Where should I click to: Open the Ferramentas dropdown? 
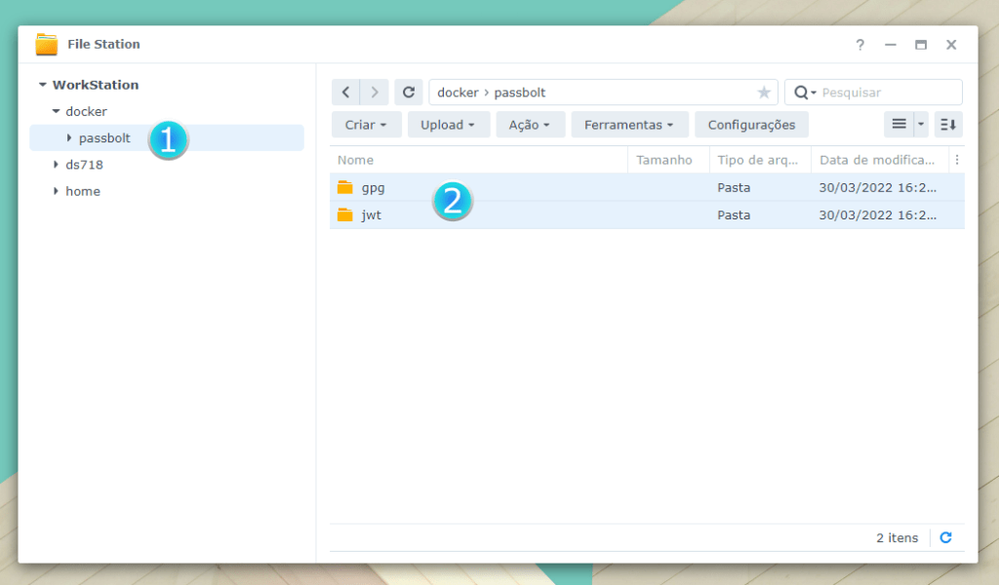click(x=629, y=125)
